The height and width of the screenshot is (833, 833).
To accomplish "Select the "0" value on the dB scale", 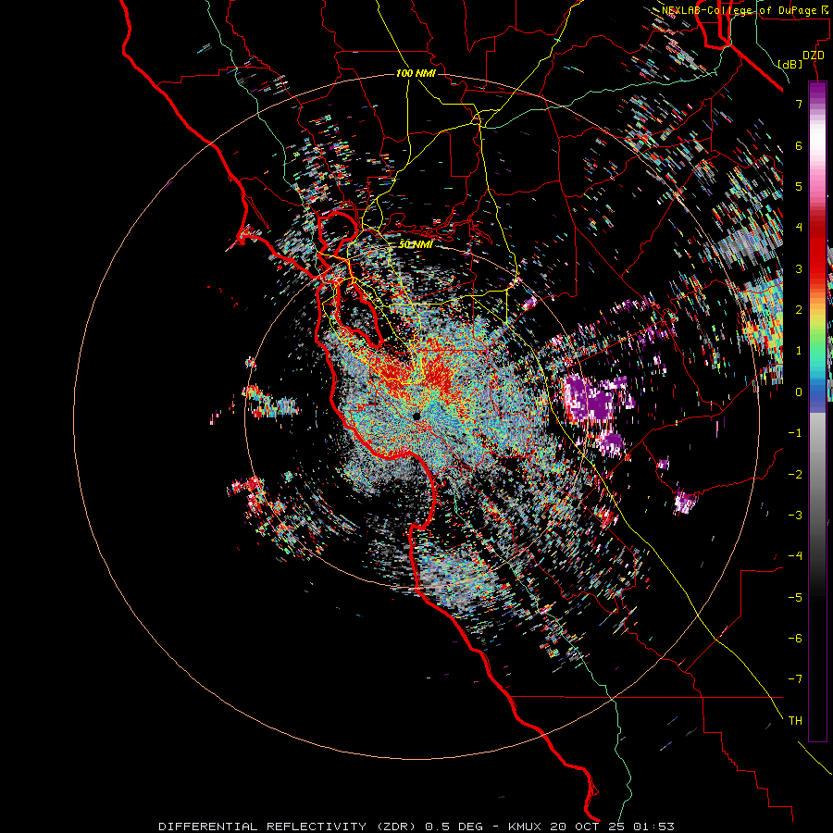I will (799, 392).
